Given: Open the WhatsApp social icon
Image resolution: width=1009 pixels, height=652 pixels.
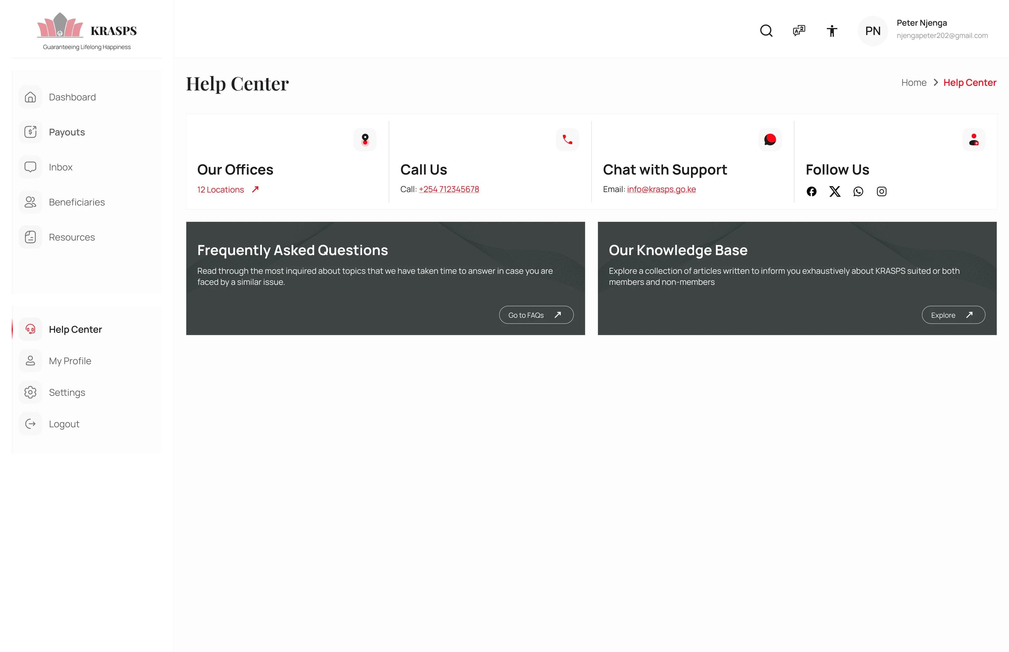Looking at the screenshot, I should (858, 191).
